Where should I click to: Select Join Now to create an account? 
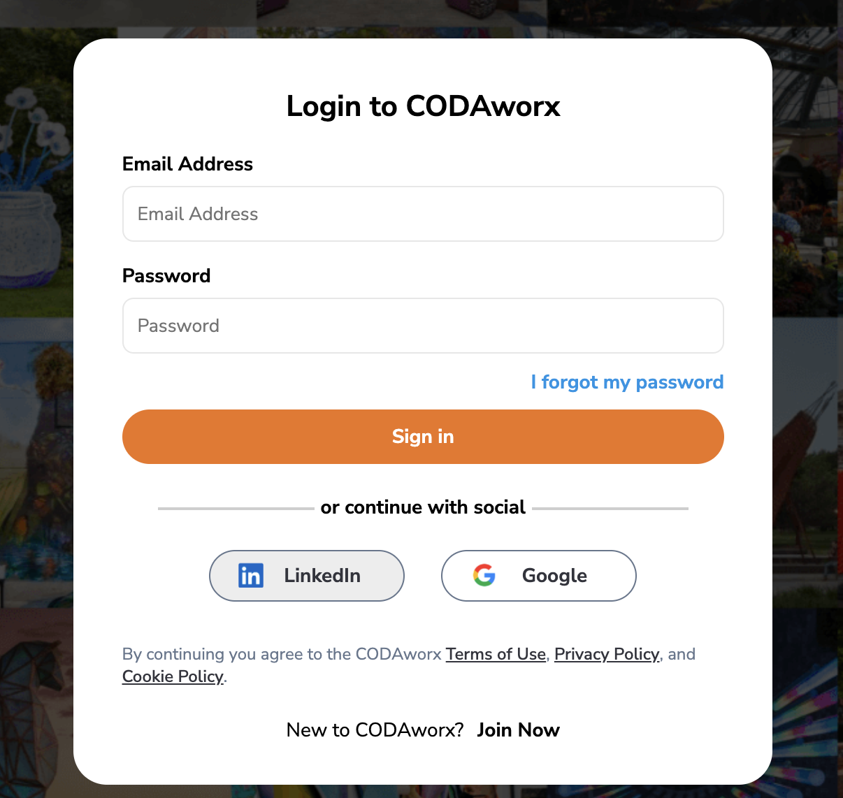(x=518, y=730)
